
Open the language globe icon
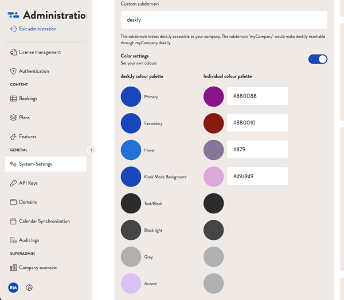pos(29,287)
